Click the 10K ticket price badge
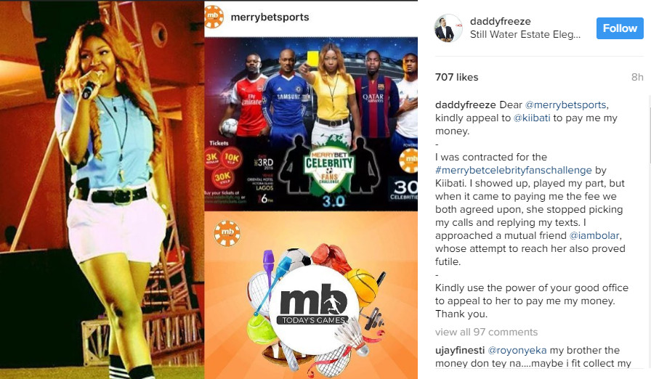 tap(231, 158)
